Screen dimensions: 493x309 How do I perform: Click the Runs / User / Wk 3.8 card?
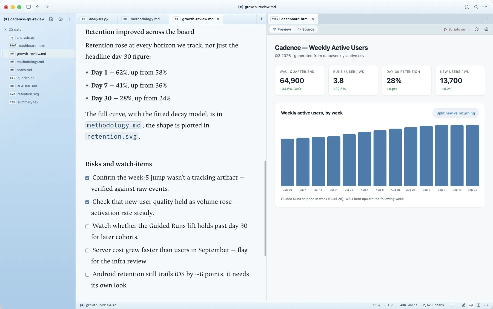point(353,80)
